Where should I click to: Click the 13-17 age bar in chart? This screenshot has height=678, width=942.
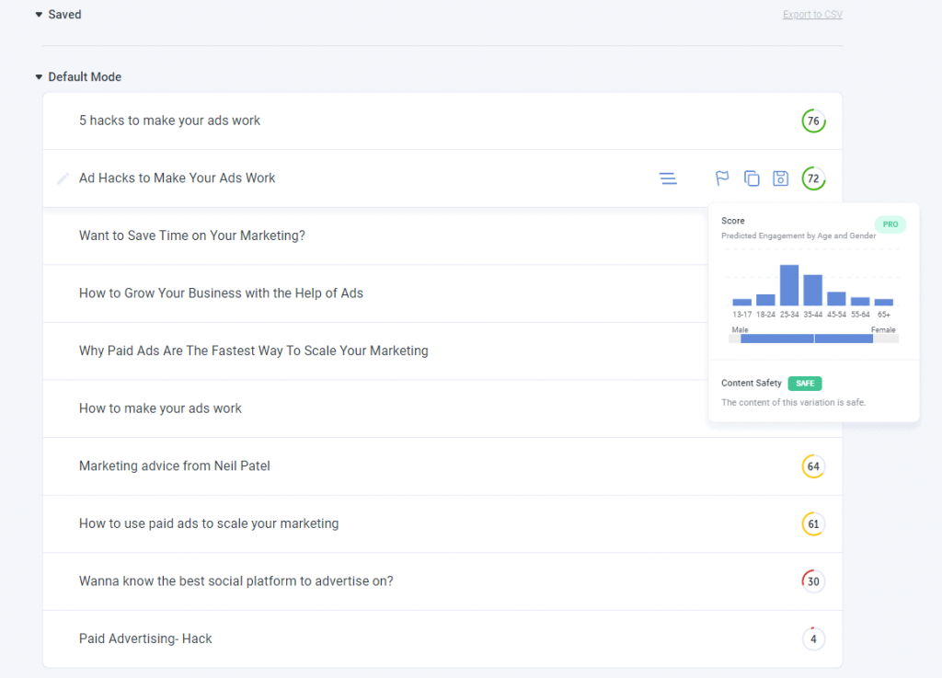(742, 302)
